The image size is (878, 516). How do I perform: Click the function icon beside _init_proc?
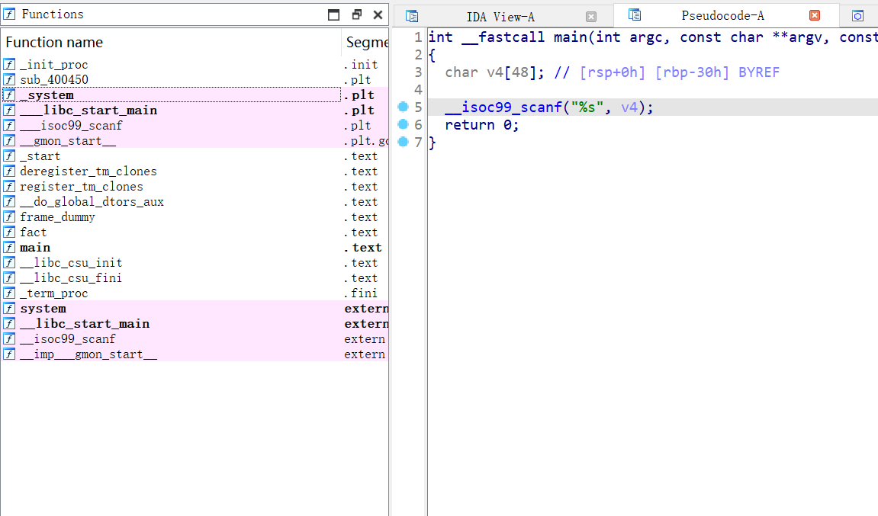point(9,64)
